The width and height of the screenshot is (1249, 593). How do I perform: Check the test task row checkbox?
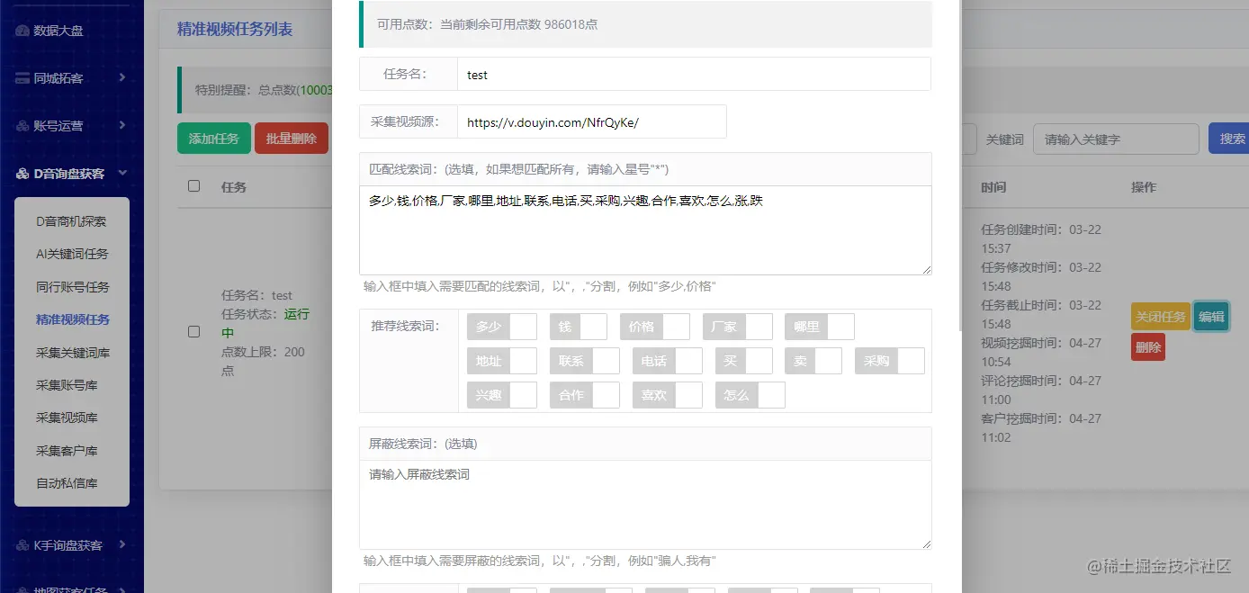[193, 332]
